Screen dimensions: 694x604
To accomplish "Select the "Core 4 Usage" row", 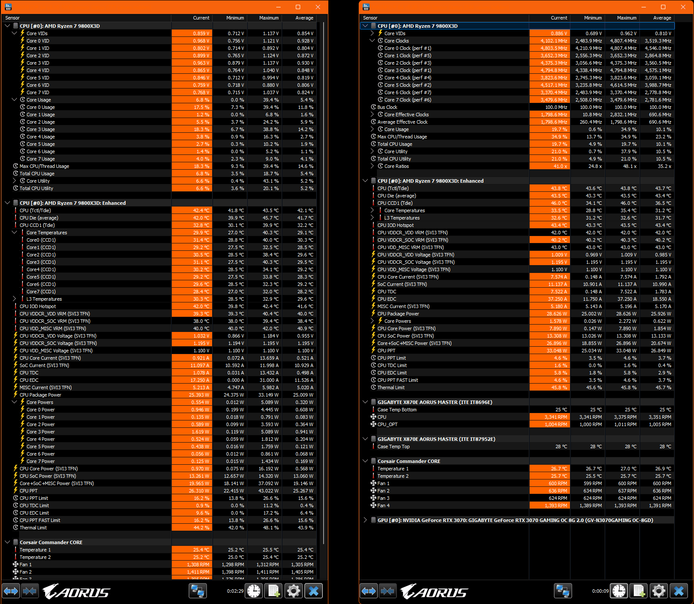I will click(160, 137).
